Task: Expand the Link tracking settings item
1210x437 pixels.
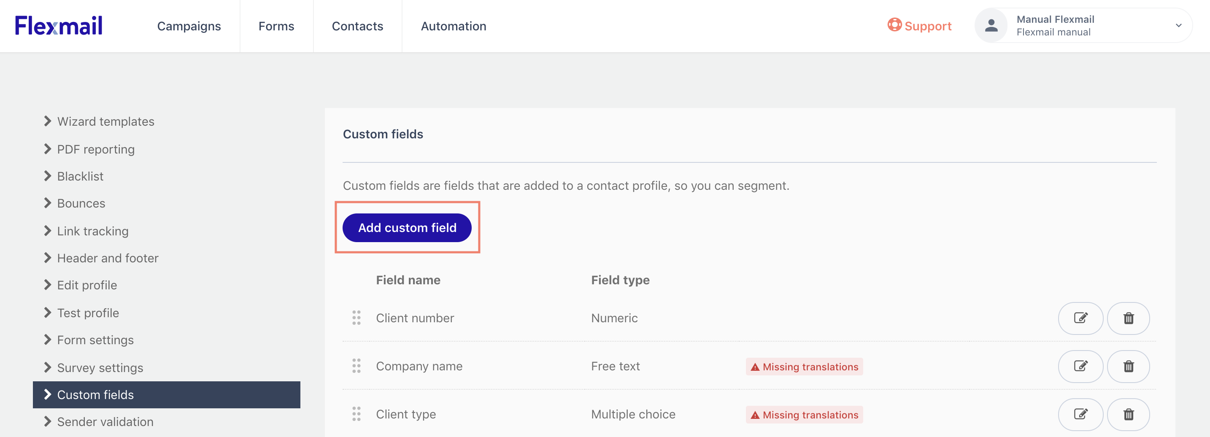Action: [92, 231]
